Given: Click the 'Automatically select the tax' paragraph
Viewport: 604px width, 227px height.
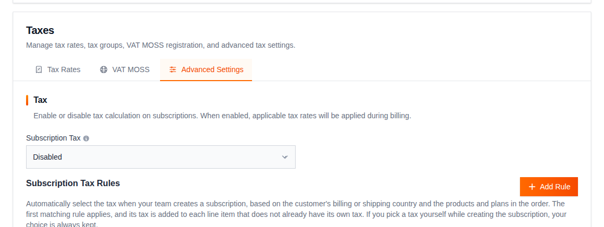Looking at the screenshot, I should coord(296,214).
